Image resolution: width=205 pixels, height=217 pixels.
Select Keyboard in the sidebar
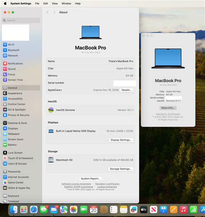pyautogui.click(x=11, y=196)
